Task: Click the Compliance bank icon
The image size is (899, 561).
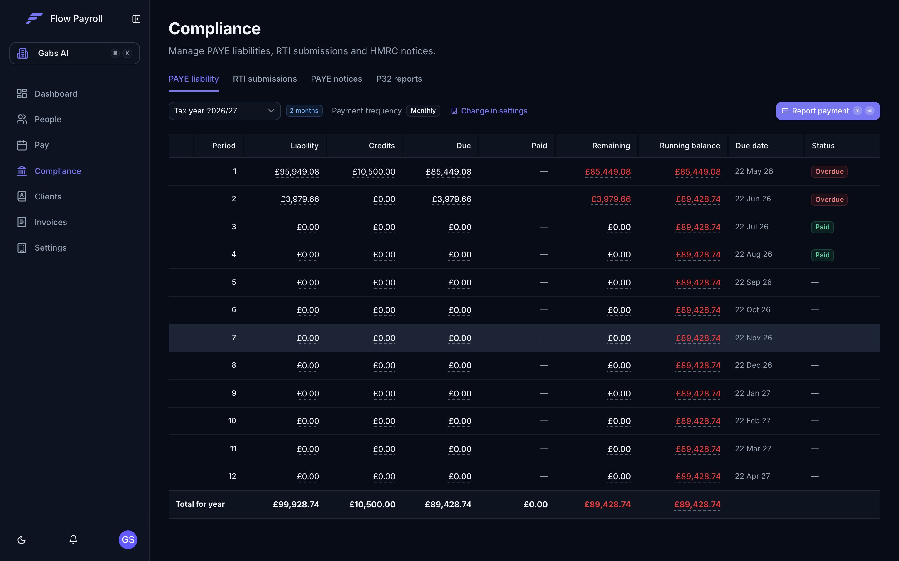Action: point(22,171)
